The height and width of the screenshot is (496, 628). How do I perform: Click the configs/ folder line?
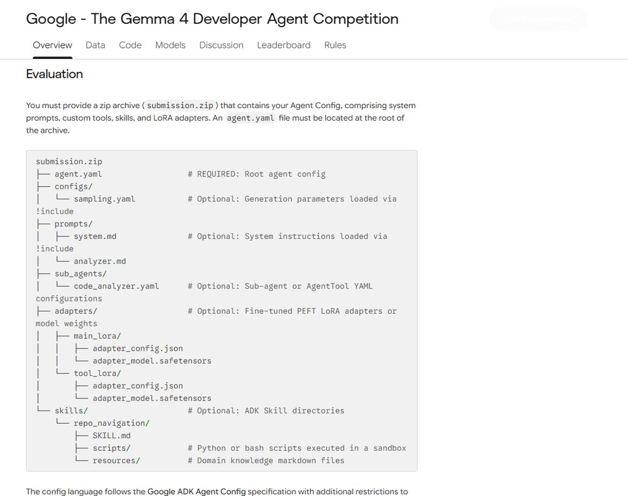click(73, 187)
